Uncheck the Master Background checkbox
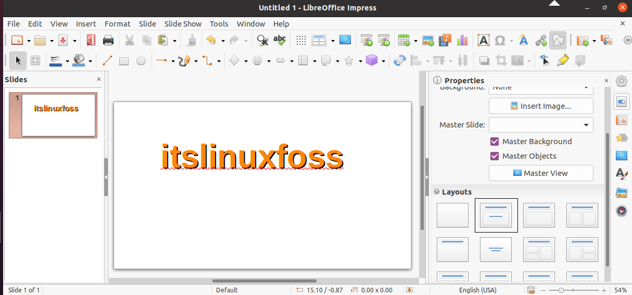The width and height of the screenshot is (632, 295). (x=495, y=142)
